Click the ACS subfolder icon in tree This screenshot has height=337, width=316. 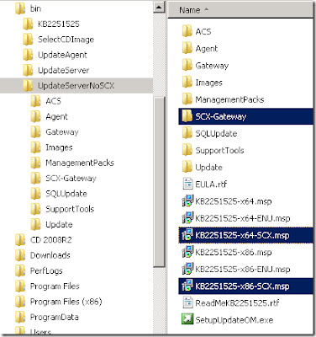36,101
